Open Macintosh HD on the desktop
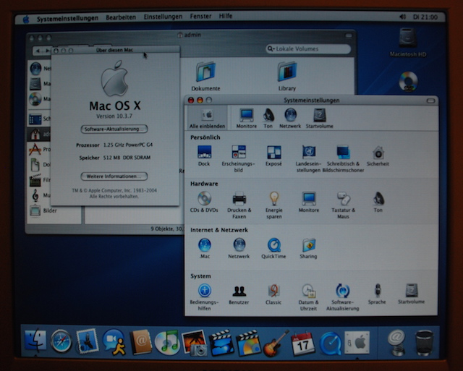This screenshot has height=371, width=463. (x=408, y=42)
